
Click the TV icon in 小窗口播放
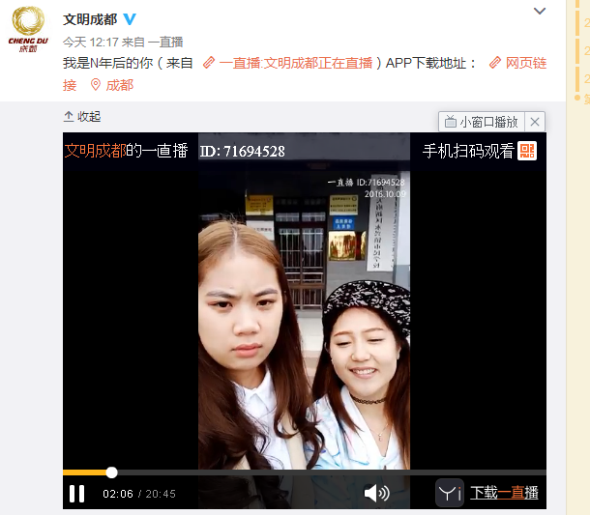point(451,122)
